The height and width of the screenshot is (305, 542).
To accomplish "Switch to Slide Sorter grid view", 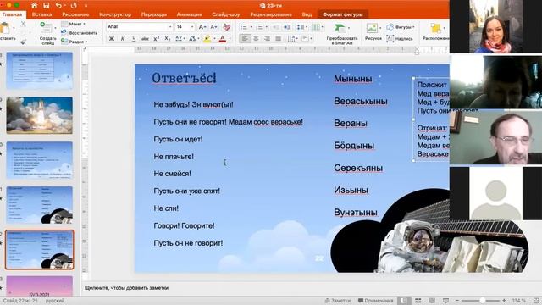I will pyautogui.click(x=418, y=301).
